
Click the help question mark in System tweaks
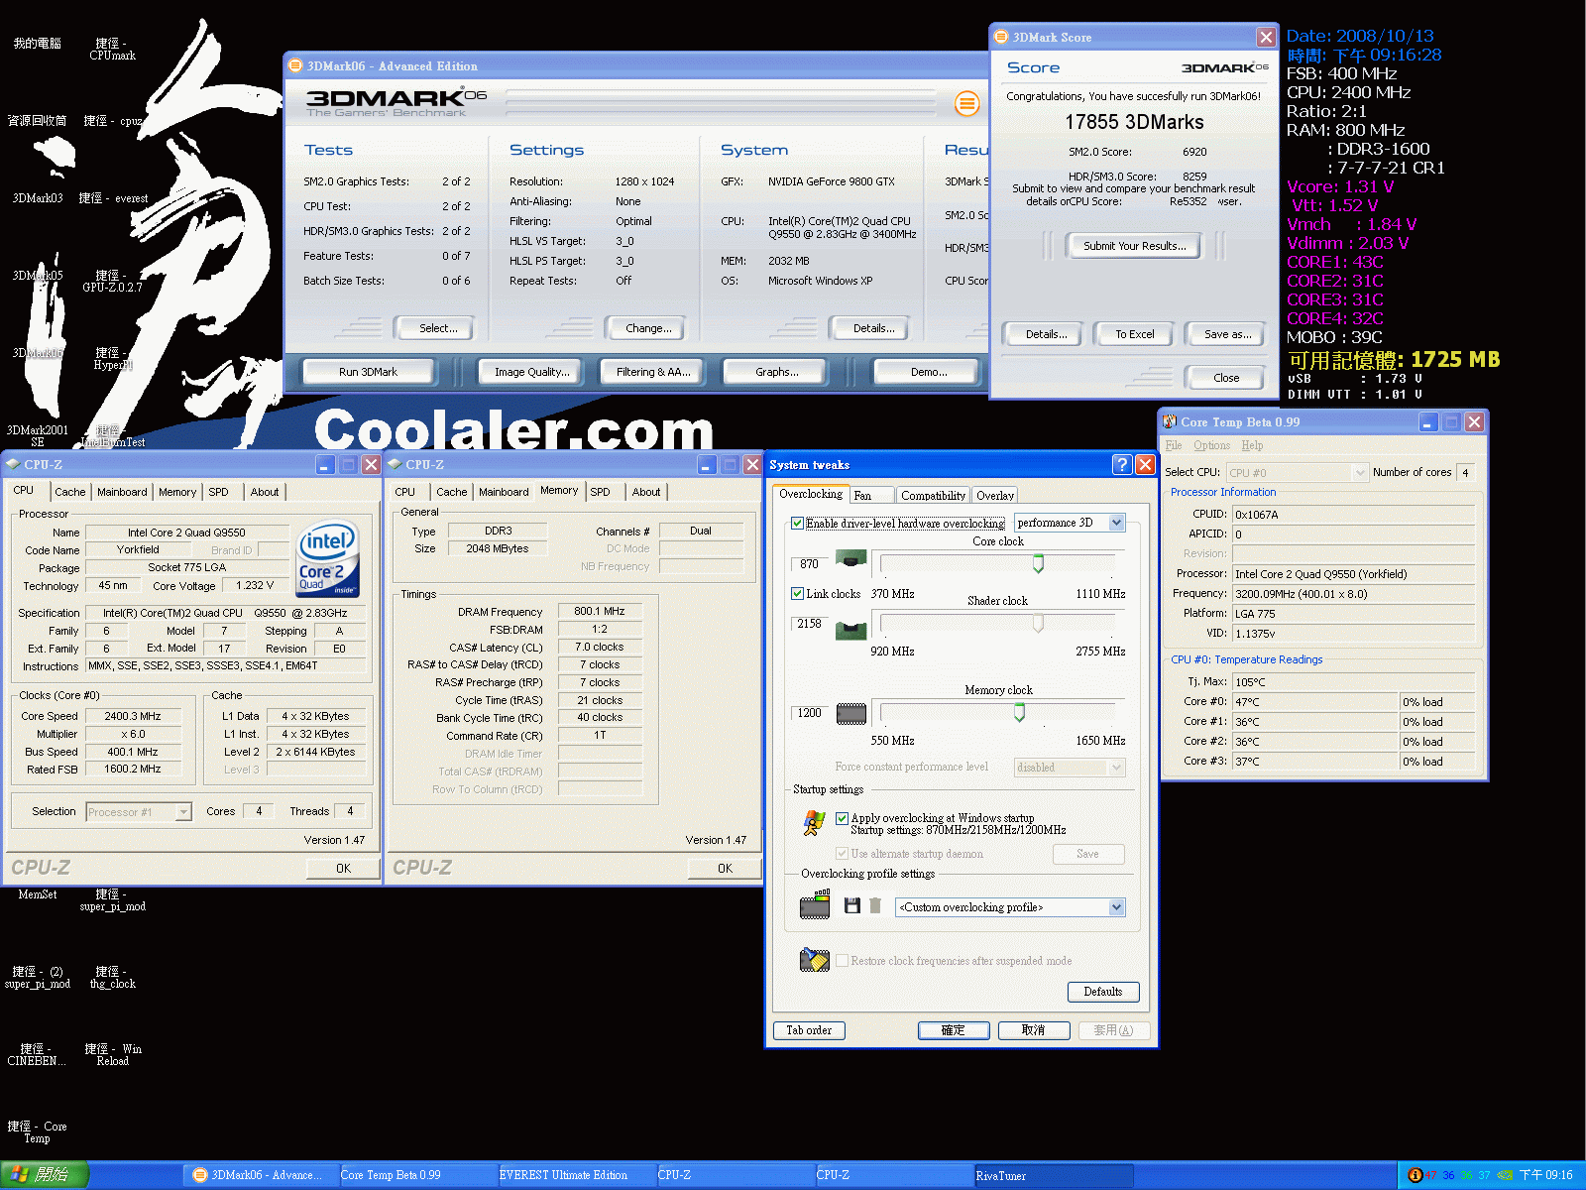point(1122,464)
